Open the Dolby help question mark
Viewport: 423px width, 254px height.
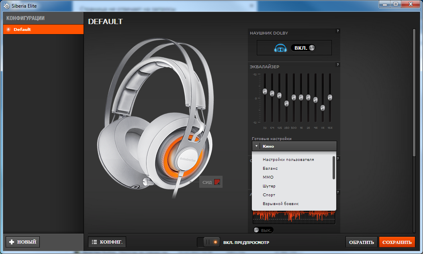point(337,31)
